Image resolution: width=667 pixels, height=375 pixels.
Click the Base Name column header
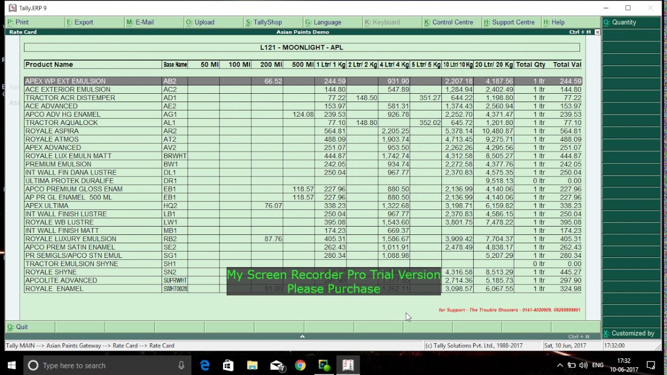tap(175, 65)
